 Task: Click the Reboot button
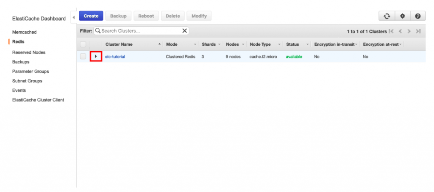click(x=146, y=16)
